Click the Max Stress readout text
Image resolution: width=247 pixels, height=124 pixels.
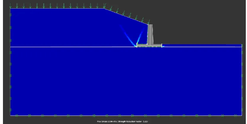(107, 121)
